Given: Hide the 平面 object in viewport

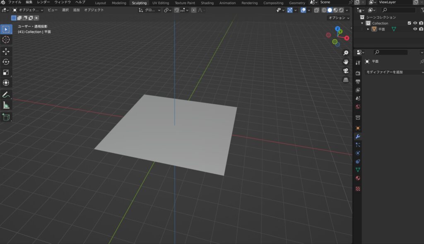Looking at the screenshot, I should (x=415, y=29).
